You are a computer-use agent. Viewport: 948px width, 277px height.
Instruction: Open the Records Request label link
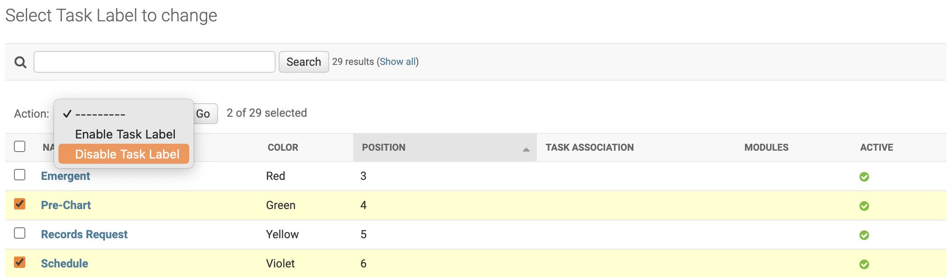[x=84, y=234]
